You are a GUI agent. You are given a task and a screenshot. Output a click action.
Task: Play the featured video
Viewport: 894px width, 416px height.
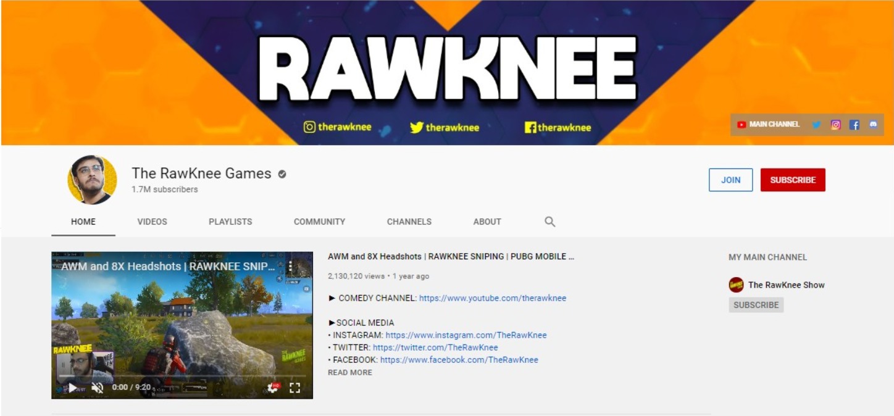pos(73,388)
